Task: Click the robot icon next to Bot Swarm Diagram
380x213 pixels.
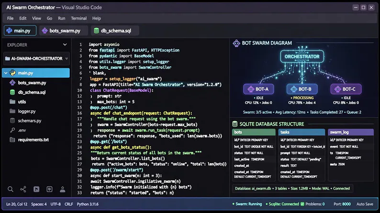Action: (236, 43)
